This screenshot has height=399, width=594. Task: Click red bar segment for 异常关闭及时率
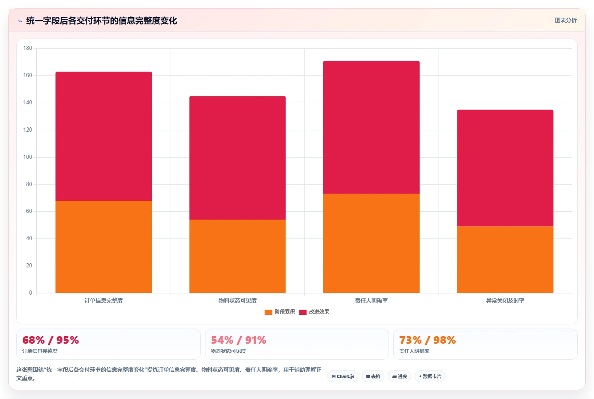tap(505, 168)
